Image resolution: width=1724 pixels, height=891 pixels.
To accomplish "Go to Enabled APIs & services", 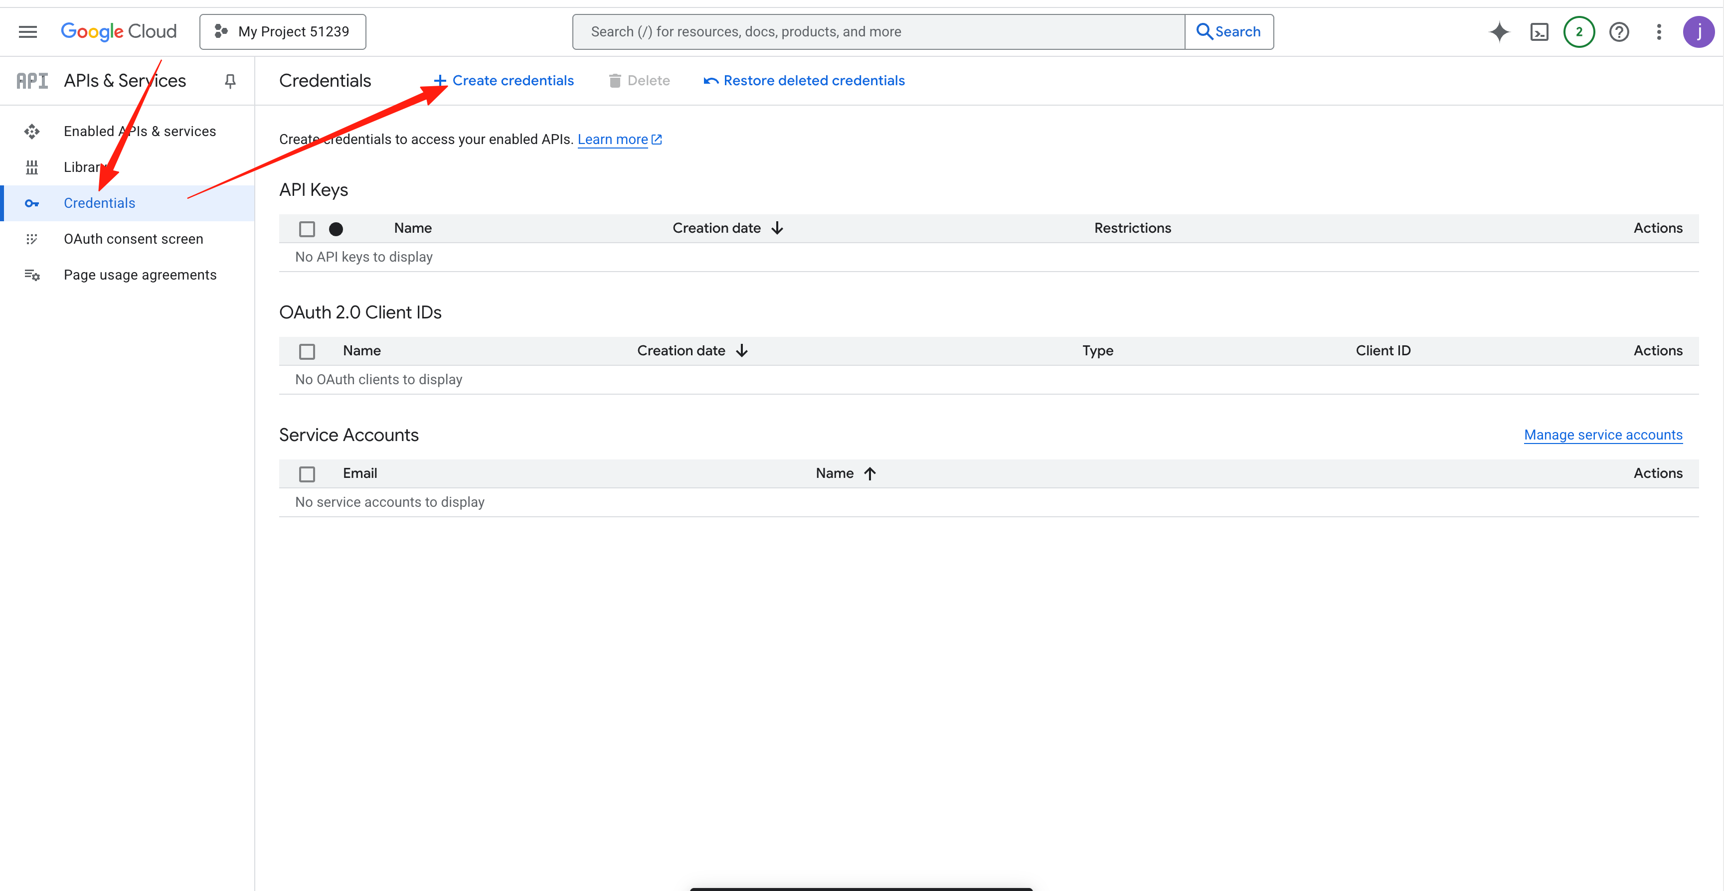I will (x=140, y=131).
